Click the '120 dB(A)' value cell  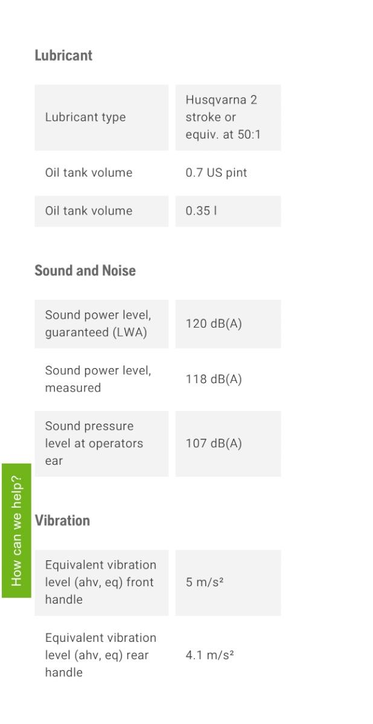214,324
